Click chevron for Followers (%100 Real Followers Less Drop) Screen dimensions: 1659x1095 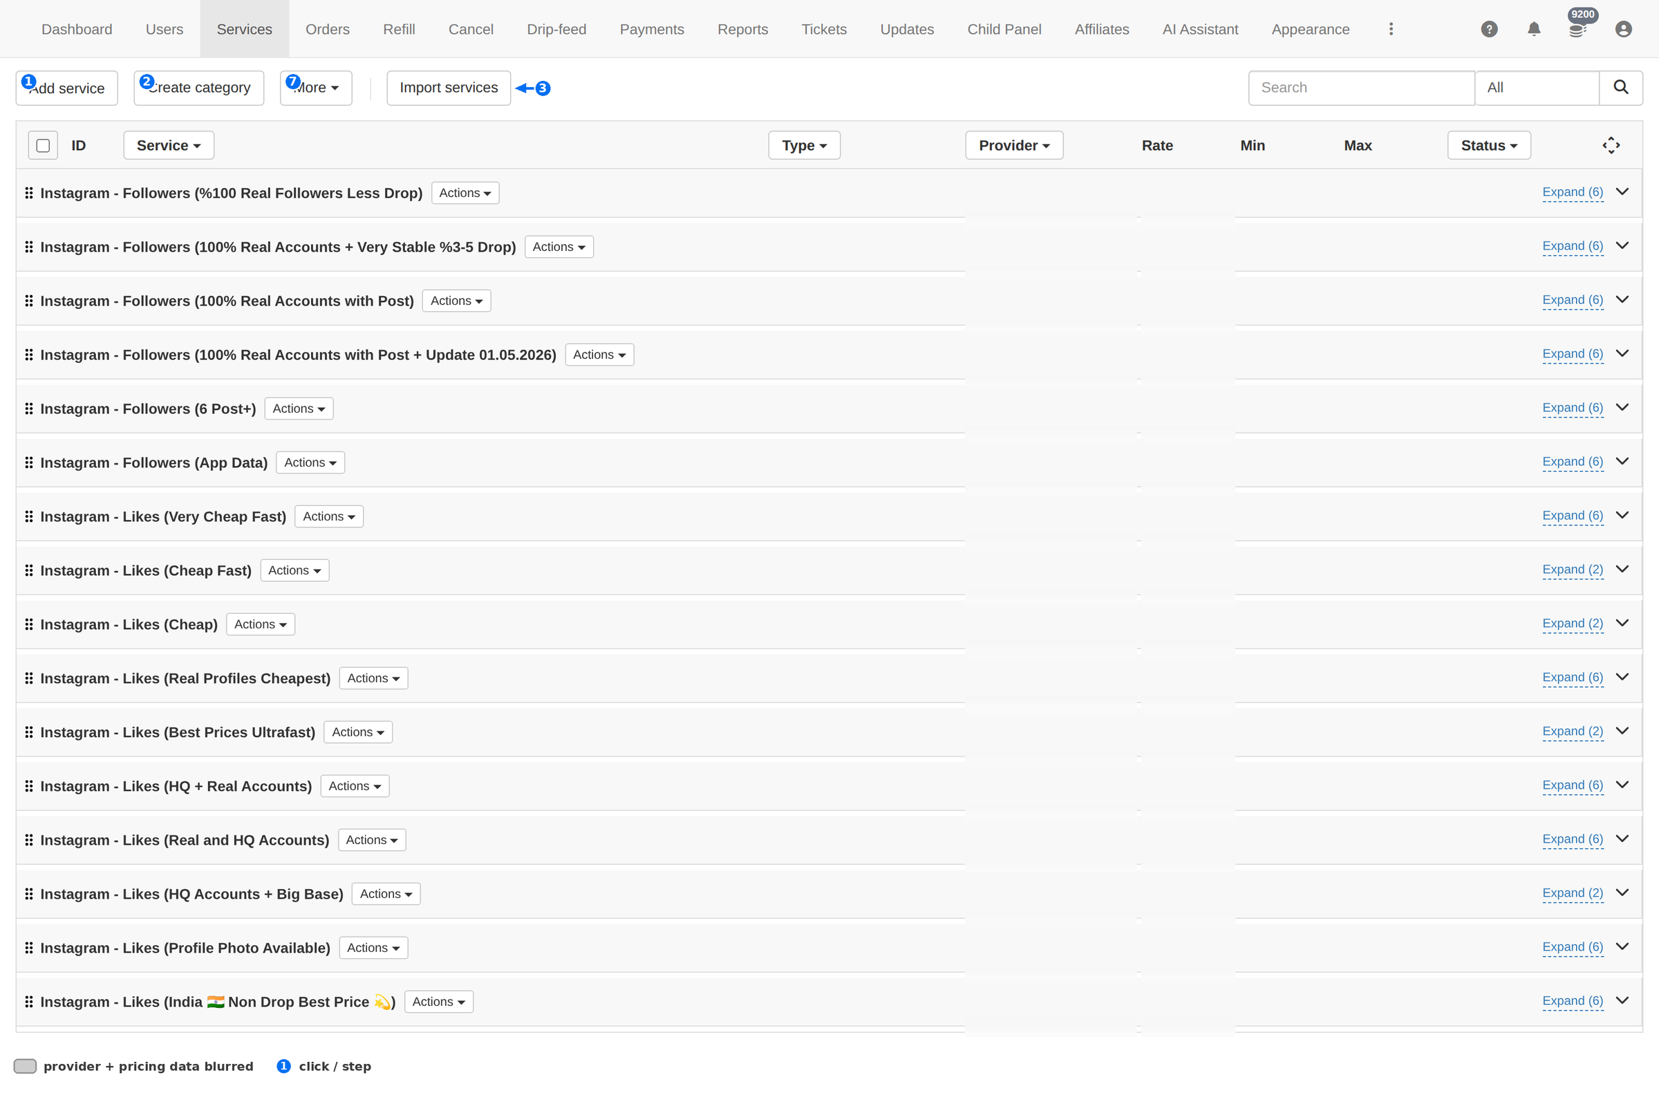pyautogui.click(x=1622, y=192)
